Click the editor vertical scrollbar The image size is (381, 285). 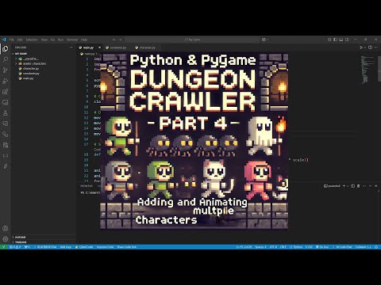pos(379,69)
